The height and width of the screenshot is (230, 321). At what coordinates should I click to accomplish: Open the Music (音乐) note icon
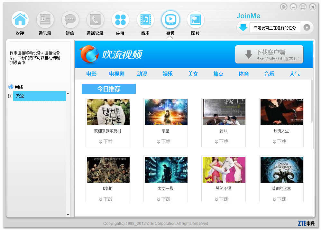[x=145, y=20]
